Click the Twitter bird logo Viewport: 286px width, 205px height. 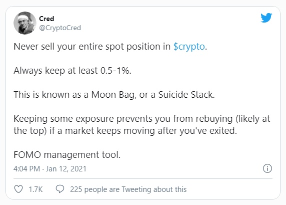tap(266, 18)
